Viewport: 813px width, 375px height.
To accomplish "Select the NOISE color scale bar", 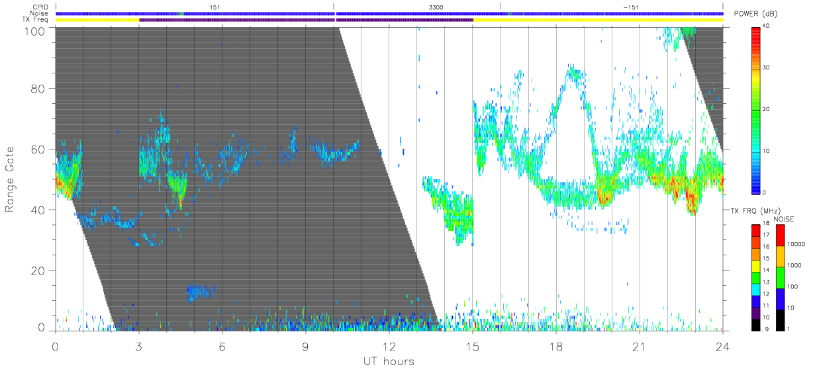I will [781, 278].
